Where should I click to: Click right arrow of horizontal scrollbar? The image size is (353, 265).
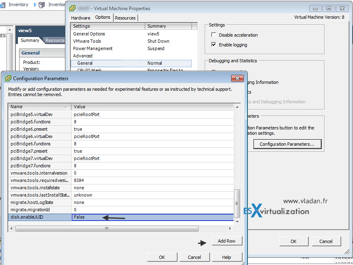tap(230, 228)
